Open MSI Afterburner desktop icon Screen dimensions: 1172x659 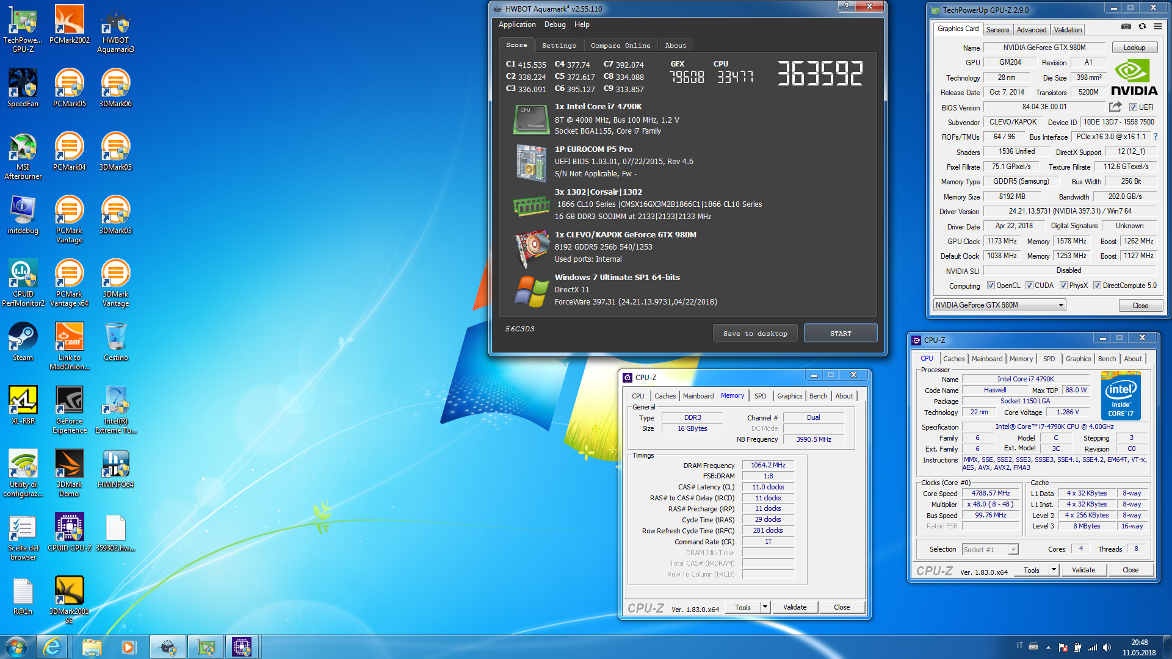click(23, 156)
